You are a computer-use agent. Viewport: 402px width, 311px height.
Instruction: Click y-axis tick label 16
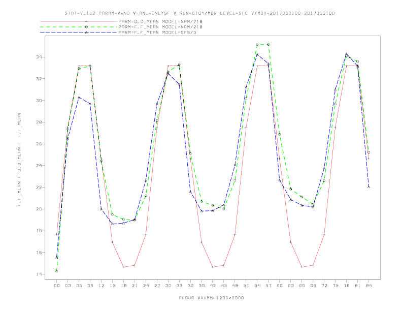pos(39,253)
